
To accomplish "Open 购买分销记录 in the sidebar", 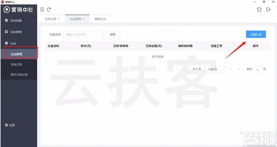I will click(19, 75).
